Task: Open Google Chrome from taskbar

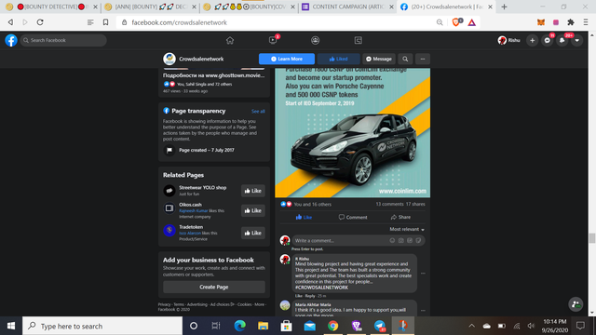Action: (333, 326)
